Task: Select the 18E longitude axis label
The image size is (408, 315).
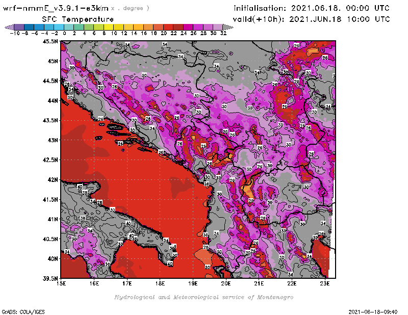Action: (160, 283)
